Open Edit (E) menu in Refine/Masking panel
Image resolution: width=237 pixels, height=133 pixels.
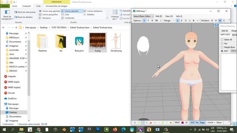[x=225, y=31]
